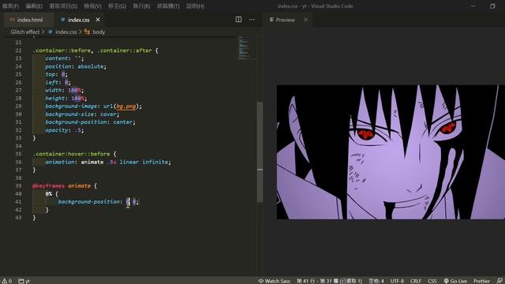This screenshot has height=284, width=505.
Task: Click the 'opacity: .5' declaration
Action: point(64,129)
